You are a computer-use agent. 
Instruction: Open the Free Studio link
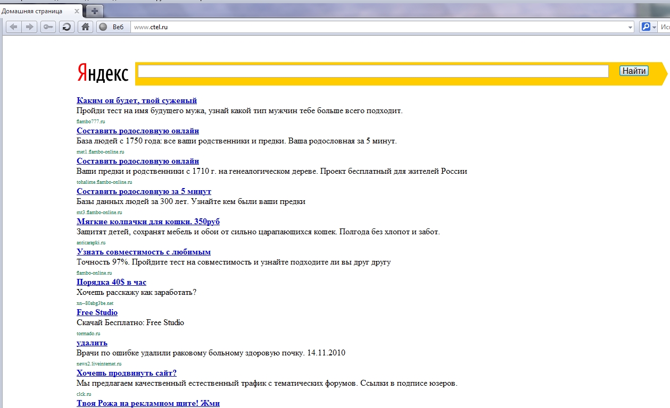coord(97,312)
